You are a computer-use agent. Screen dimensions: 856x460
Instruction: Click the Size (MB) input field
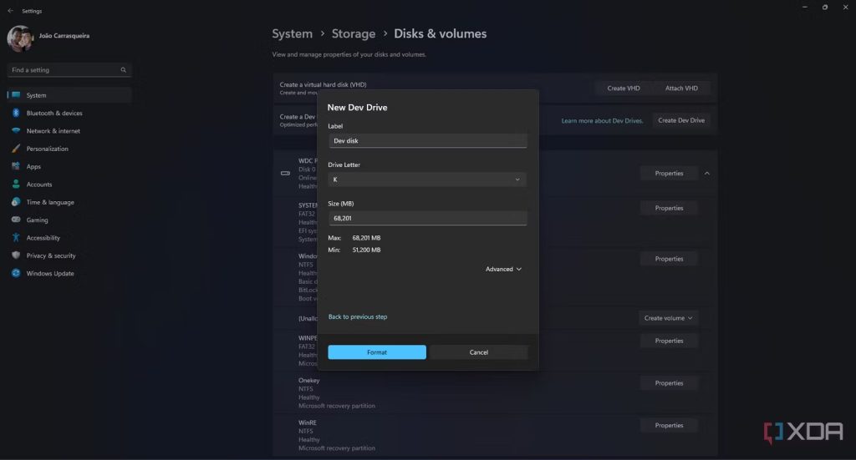click(427, 218)
